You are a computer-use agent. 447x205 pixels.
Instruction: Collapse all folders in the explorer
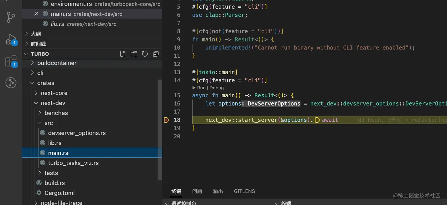tap(156, 54)
